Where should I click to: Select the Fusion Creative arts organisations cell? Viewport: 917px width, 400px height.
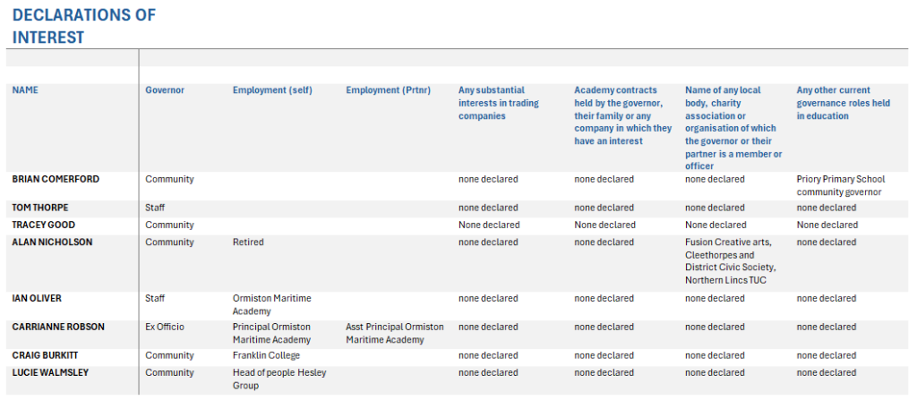tap(730, 260)
